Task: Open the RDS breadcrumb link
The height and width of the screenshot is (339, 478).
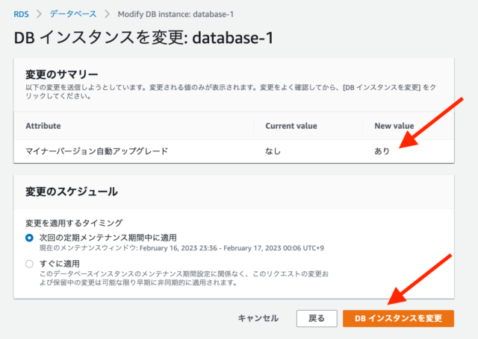Action: [x=22, y=14]
